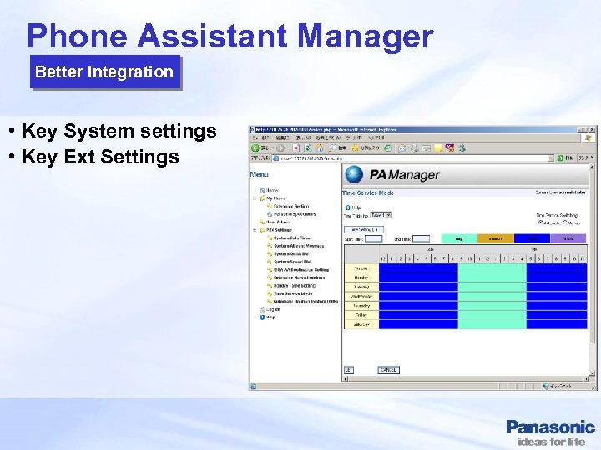Click the Start Time input field

pyautogui.click(x=373, y=239)
